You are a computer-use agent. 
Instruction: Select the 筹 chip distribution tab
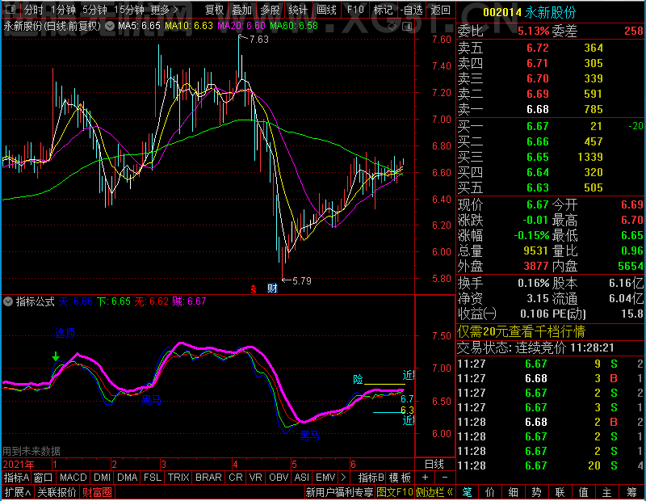coord(631,492)
